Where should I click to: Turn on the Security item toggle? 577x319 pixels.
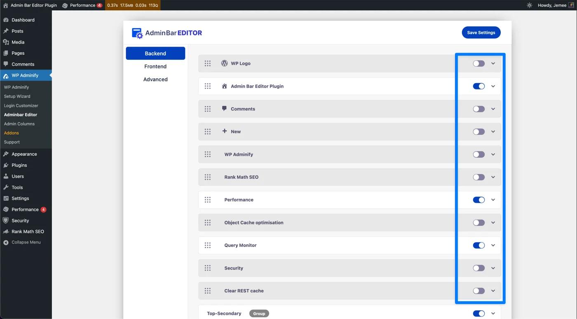click(x=478, y=267)
